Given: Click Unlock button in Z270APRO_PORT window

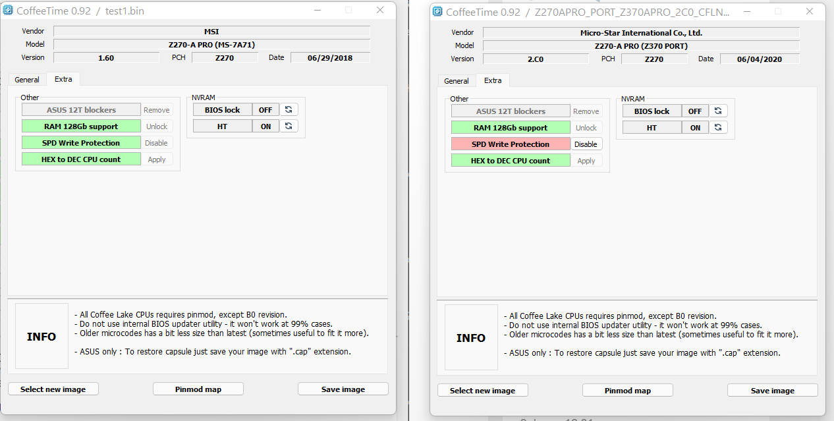Looking at the screenshot, I should pyautogui.click(x=586, y=128).
